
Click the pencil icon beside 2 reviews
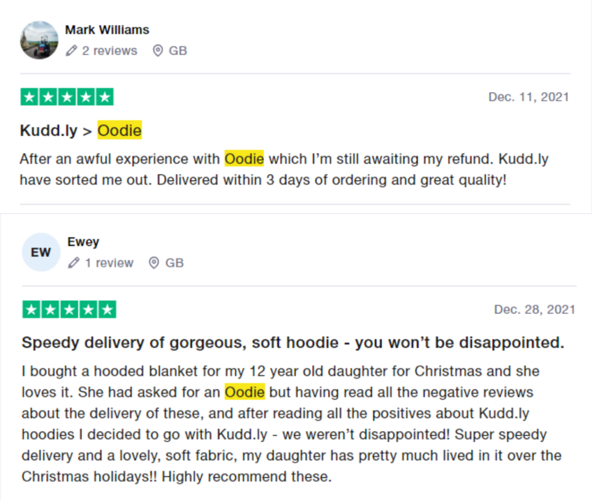pos(72,51)
